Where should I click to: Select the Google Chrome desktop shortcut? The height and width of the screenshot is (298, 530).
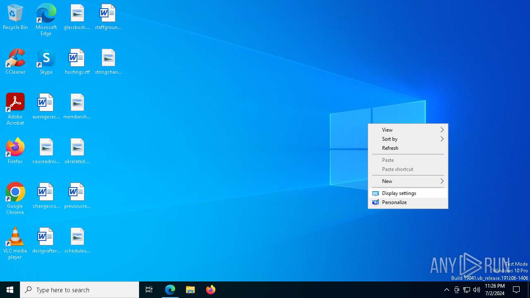(15, 199)
